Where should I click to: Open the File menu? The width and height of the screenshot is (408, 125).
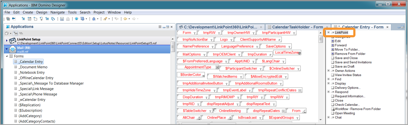[7, 12]
